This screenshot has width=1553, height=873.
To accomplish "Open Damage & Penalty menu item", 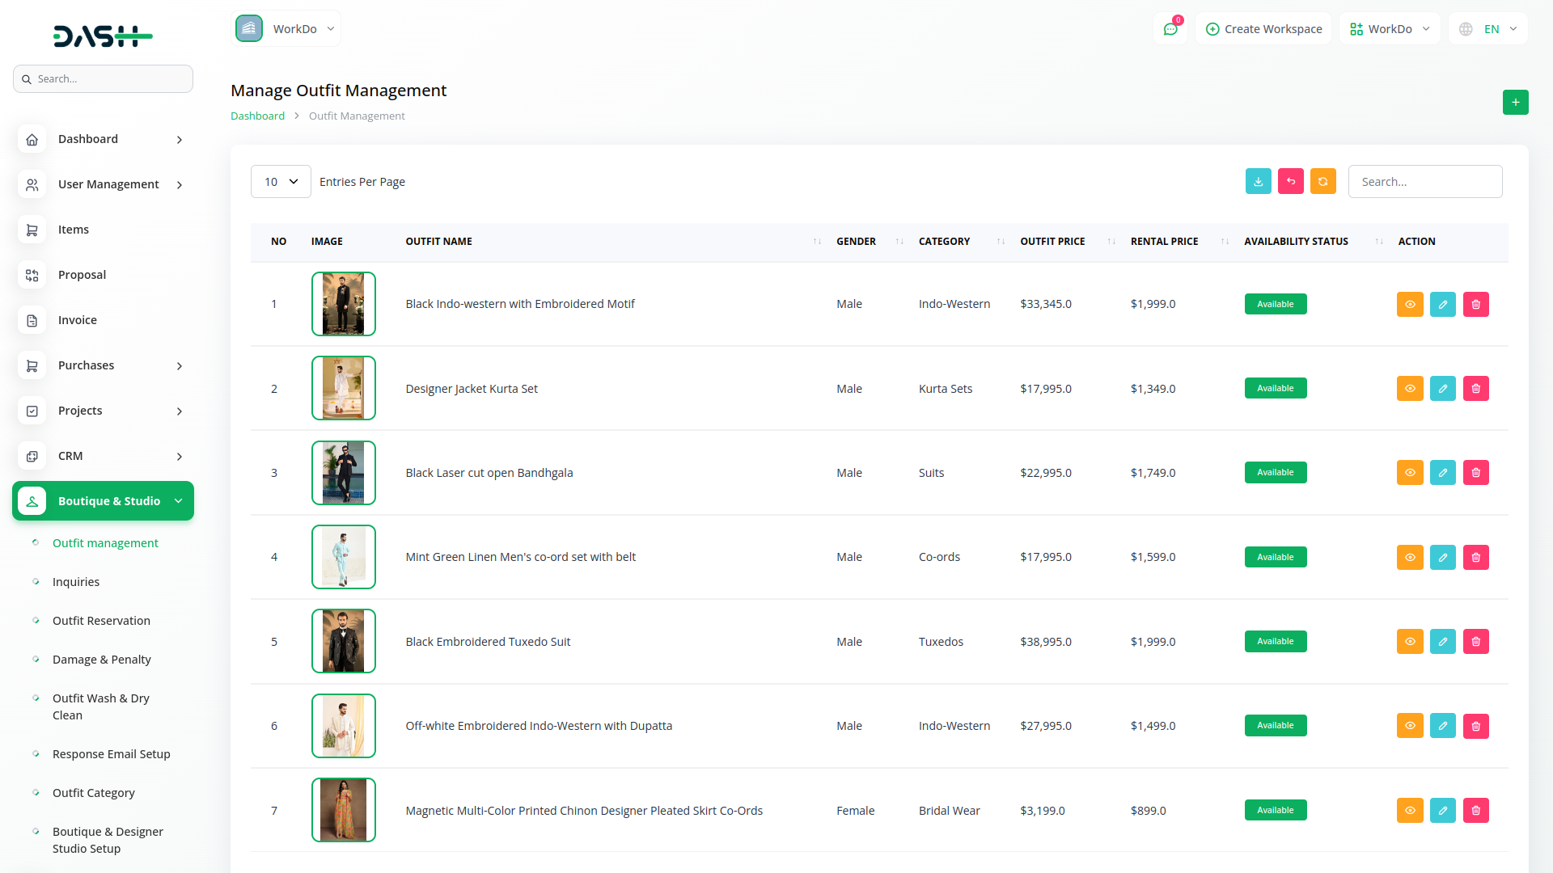I will 101,660.
